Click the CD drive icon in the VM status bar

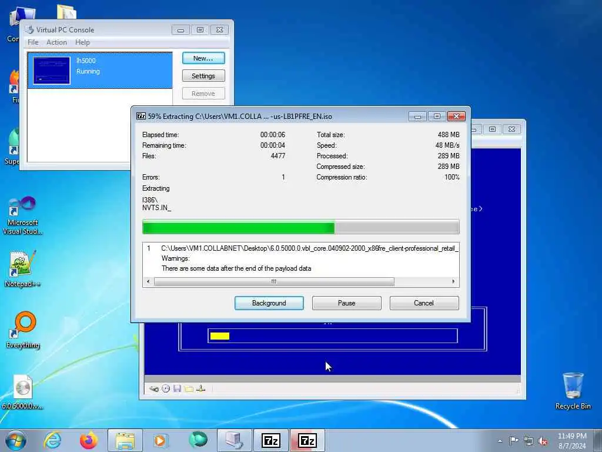click(165, 388)
